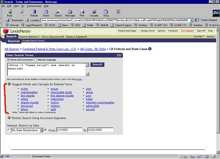Click search box scroll down arrow
Viewport: 220px width, 159px height.
(x=87, y=74)
